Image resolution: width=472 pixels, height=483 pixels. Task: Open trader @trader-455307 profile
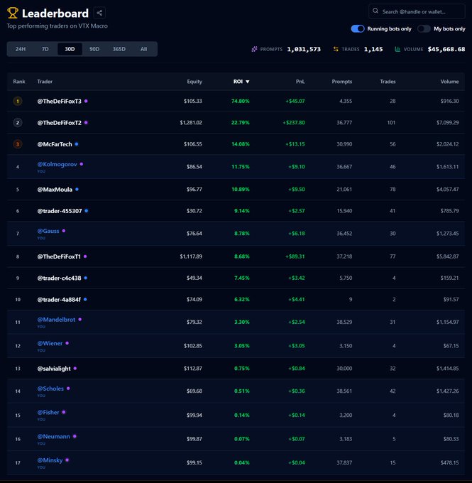tap(60, 211)
